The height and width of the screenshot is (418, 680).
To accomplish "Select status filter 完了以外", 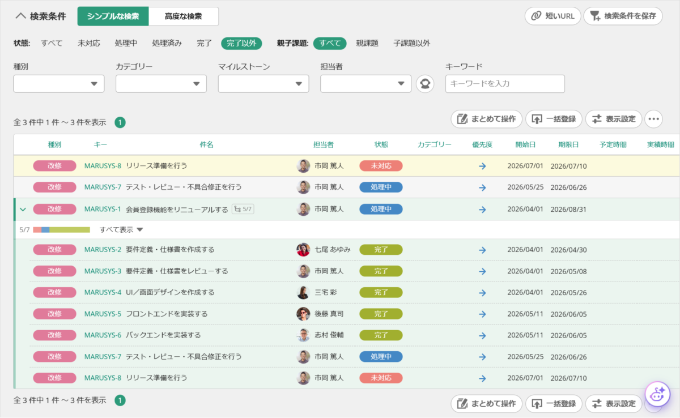I will pos(242,43).
